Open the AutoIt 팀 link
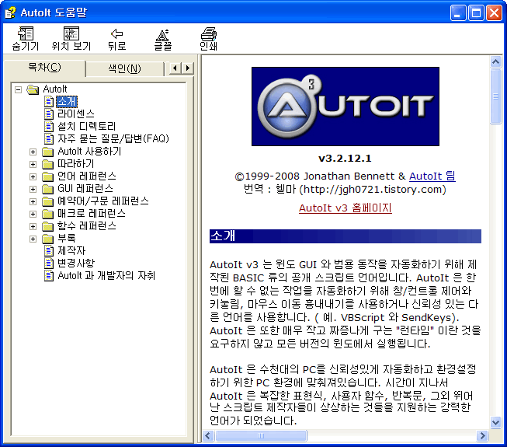Image resolution: width=507 pixels, height=447 pixels. click(432, 176)
